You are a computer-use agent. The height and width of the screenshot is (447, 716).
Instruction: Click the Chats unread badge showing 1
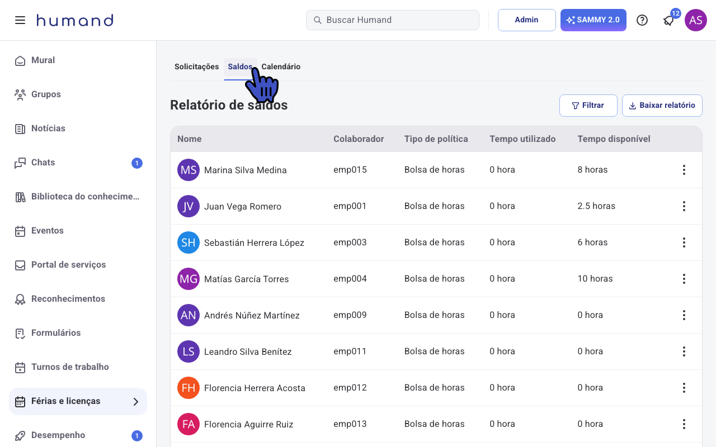click(137, 163)
